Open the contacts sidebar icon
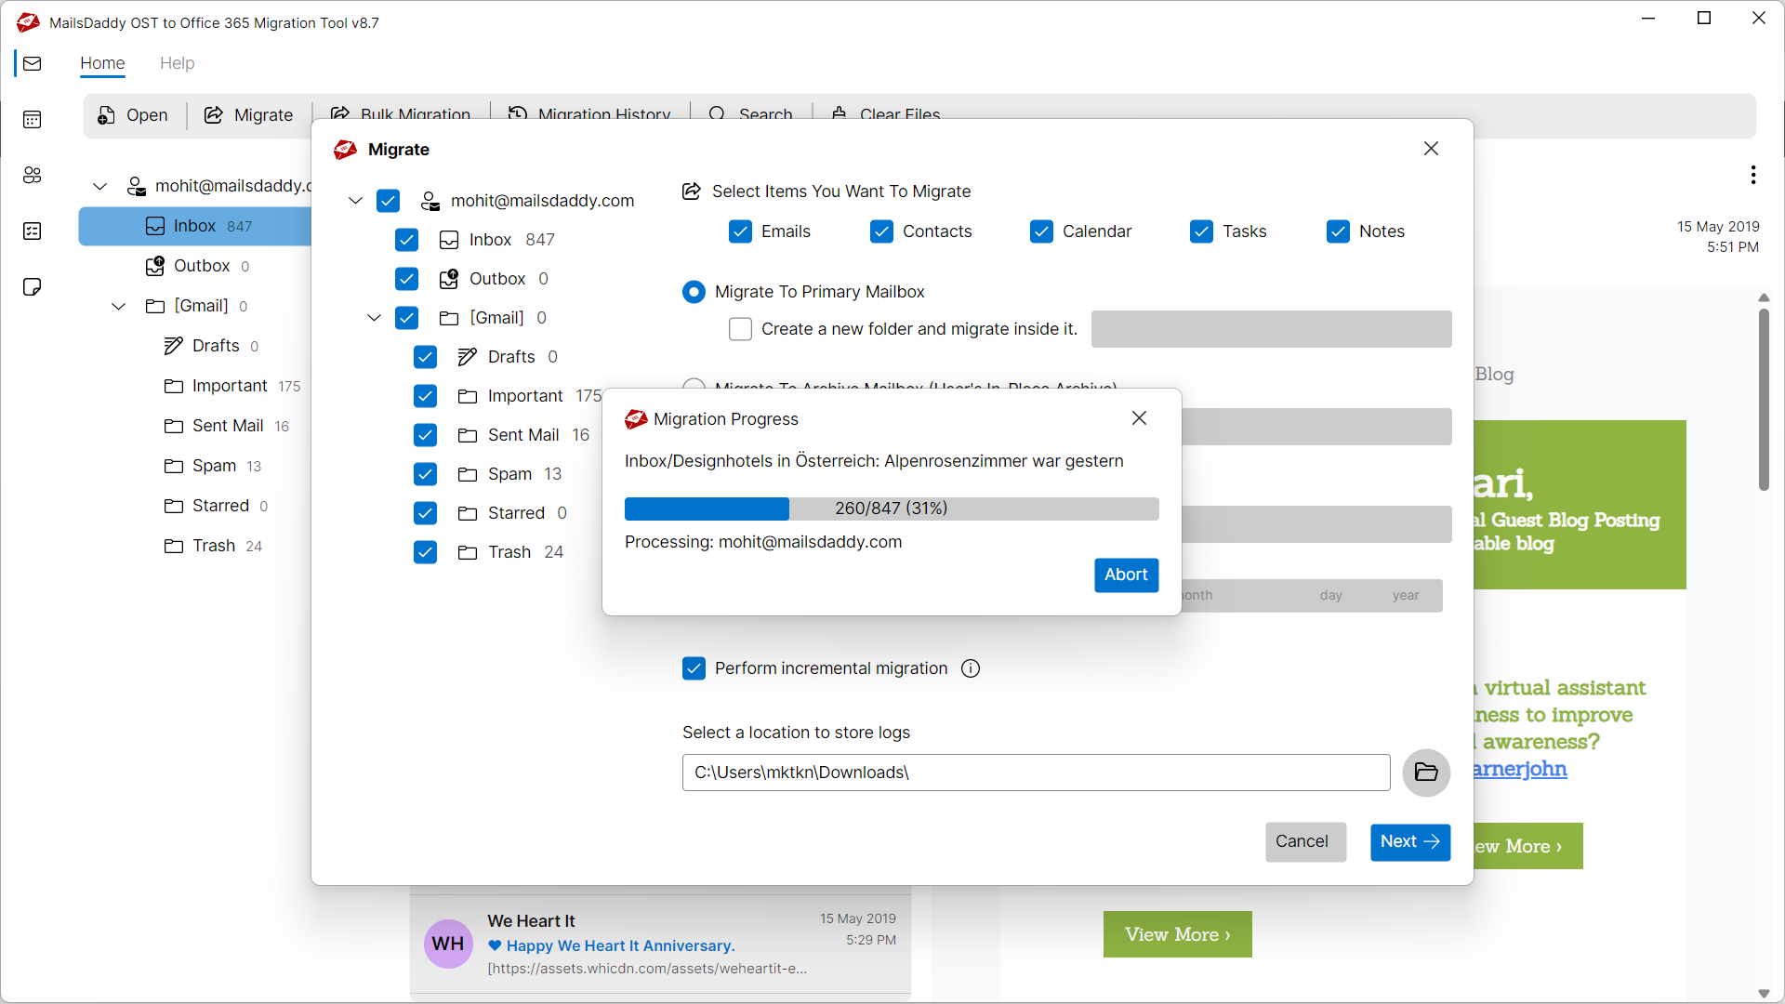 (x=33, y=175)
